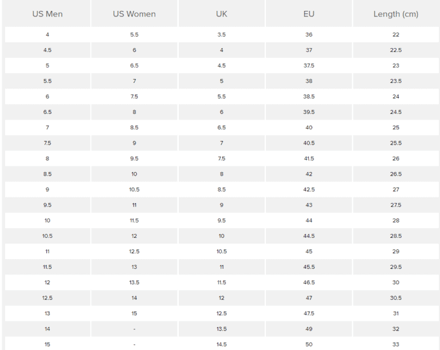Click the 33 cm length cell
This screenshot has width=440, height=350.
tap(396, 344)
